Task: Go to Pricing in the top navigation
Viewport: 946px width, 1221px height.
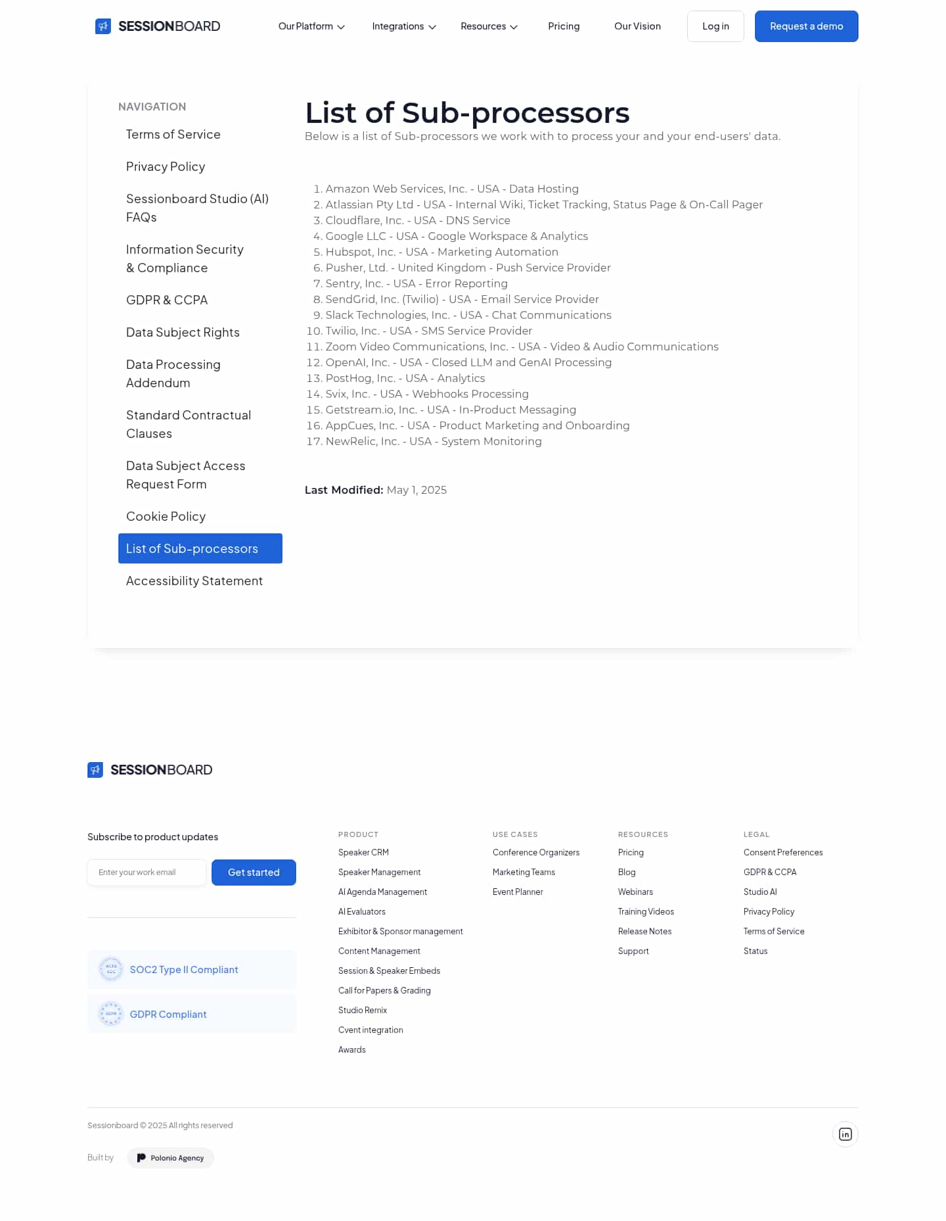Action: pos(564,26)
